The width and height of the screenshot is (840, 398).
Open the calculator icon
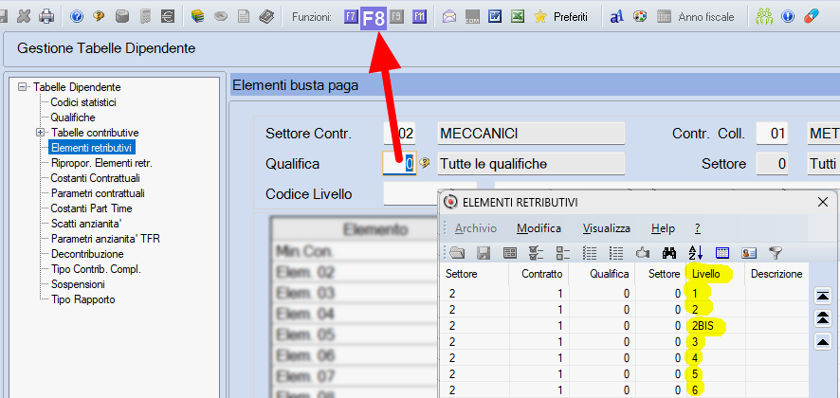click(145, 17)
